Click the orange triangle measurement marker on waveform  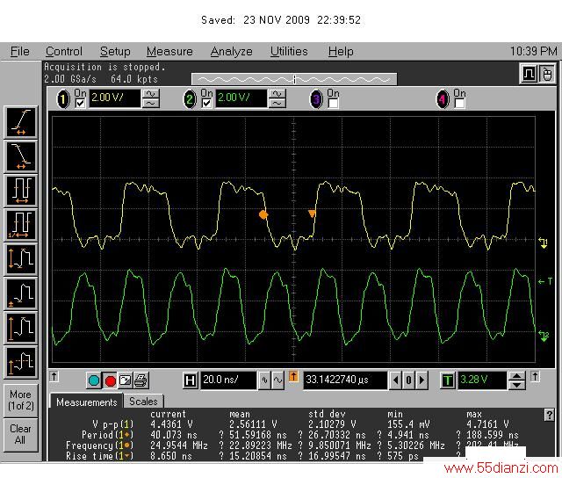312,214
